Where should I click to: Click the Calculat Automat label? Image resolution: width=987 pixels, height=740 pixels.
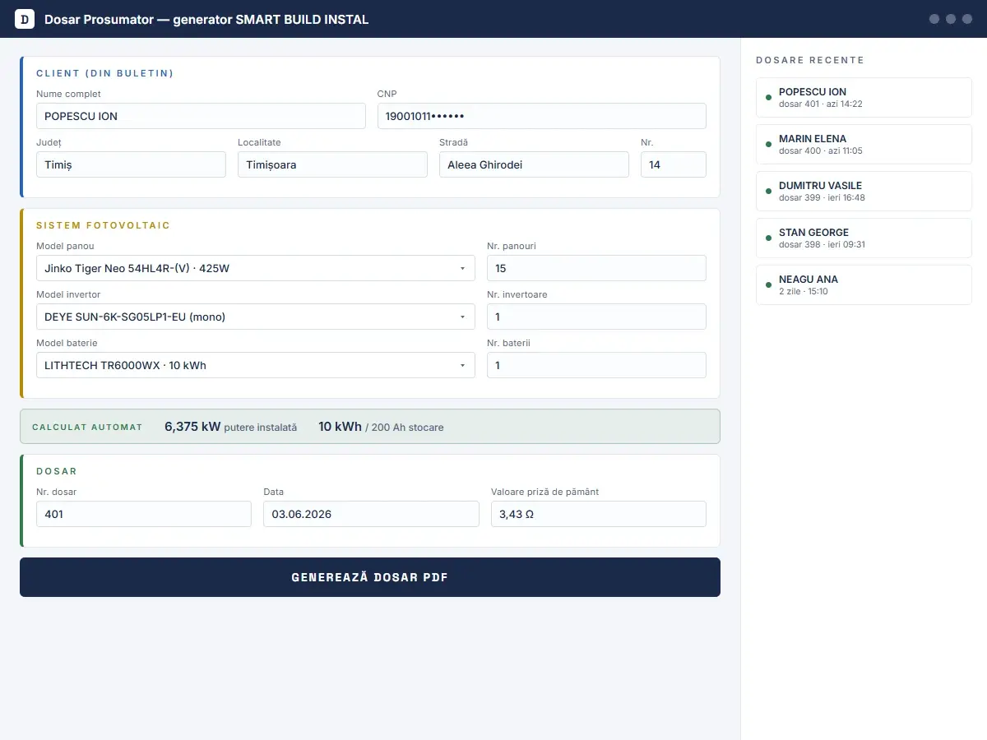[x=87, y=428]
